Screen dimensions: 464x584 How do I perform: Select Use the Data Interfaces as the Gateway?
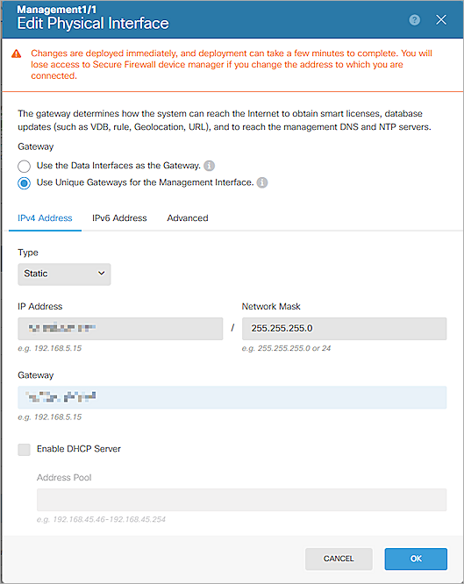[x=25, y=166]
